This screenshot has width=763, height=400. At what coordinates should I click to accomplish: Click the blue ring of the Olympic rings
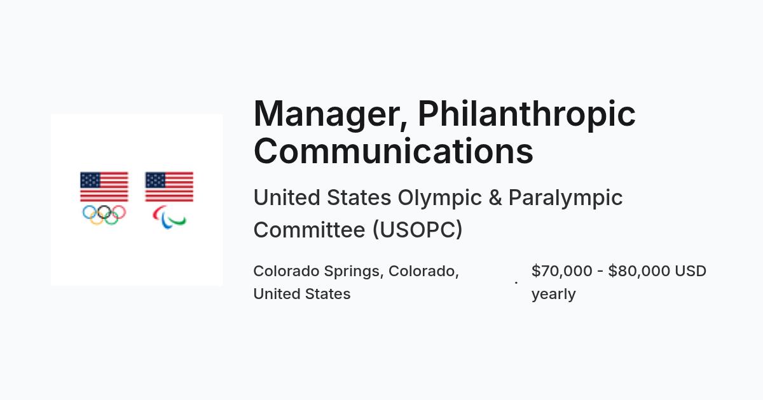(90, 211)
